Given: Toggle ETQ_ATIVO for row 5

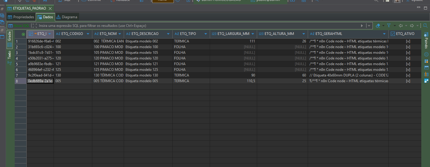Looking at the screenshot, I should point(408,64).
